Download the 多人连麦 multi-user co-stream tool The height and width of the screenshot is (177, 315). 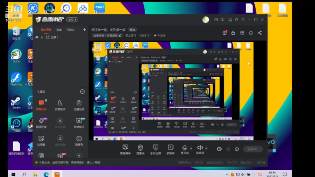coord(60,123)
